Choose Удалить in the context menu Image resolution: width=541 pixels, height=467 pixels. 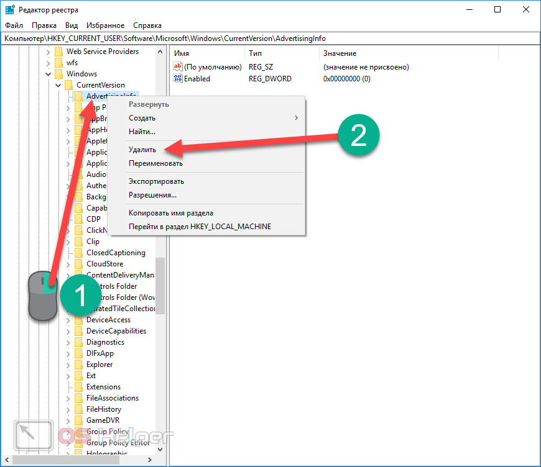coord(142,150)
